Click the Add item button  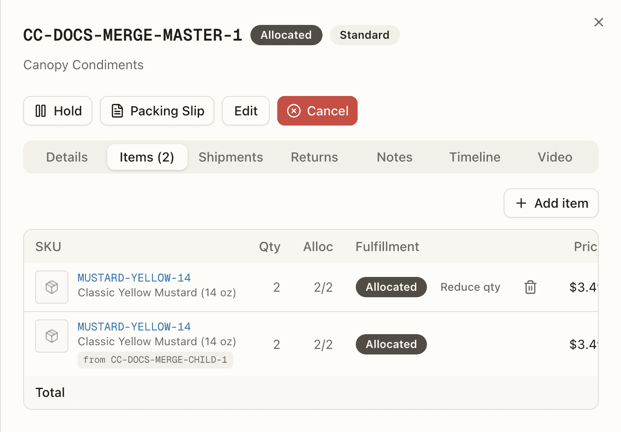point(551,203)
